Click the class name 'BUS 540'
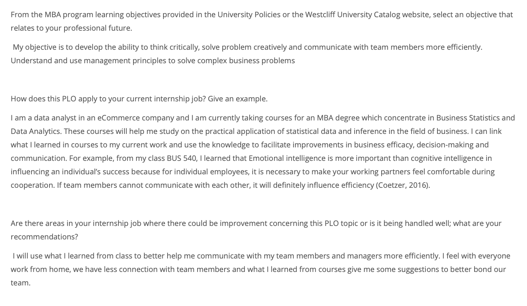Viewport: 527px width, 306px height. coord(181,158)
